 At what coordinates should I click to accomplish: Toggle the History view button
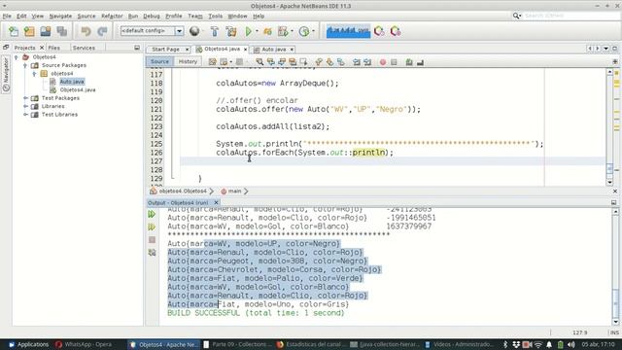188,61
